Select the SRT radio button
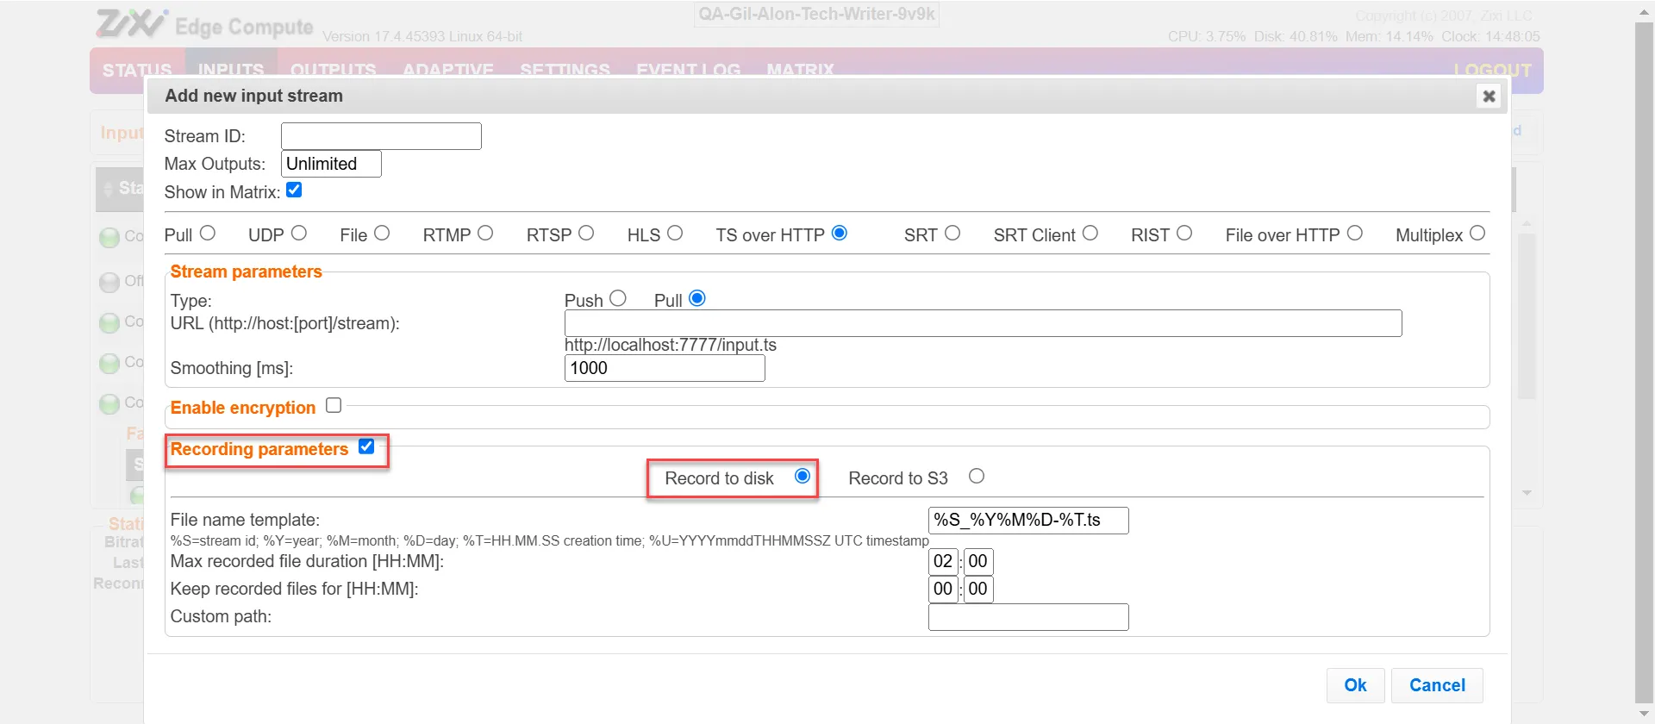Image resolution: width=1655 pixels, height=724 pixels. pyautogui.click(x=952, y=234)
